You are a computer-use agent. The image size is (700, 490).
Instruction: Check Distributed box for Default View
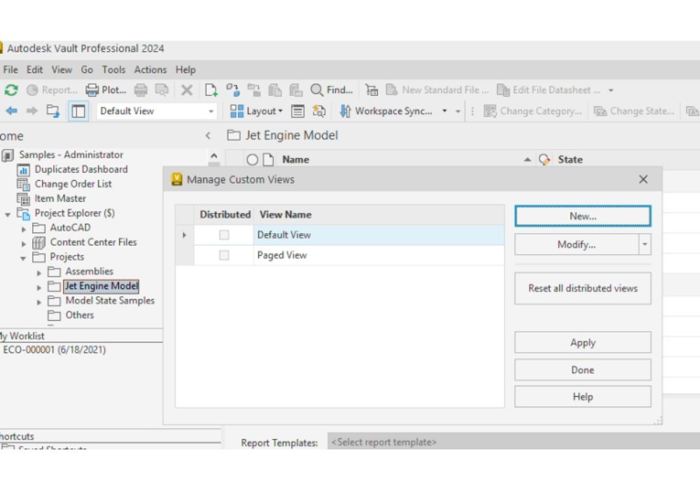[x=224, y=235]
